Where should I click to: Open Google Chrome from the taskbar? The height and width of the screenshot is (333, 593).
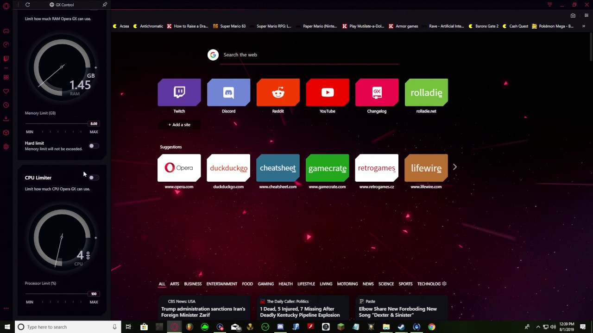[x=432, y=327]
